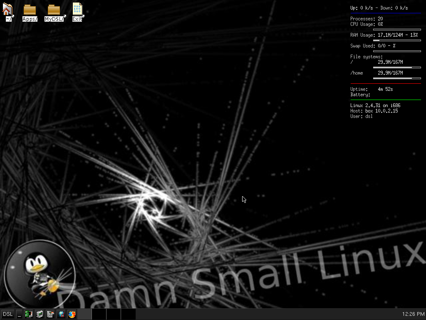Click the RAM Usage progress bar
The height and width of the screenshot is (320, 426).
click(397, 40)
